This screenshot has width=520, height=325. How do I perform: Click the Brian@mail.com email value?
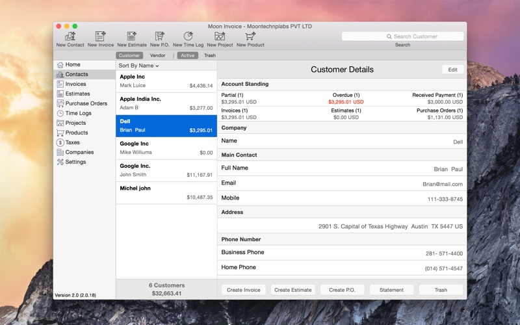click(443, 184)
